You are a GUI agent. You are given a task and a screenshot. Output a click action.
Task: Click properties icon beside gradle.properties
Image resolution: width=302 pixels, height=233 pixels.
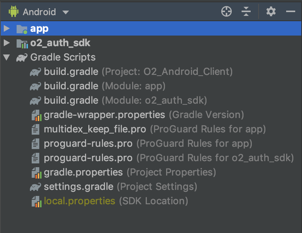tap(36, 173)
